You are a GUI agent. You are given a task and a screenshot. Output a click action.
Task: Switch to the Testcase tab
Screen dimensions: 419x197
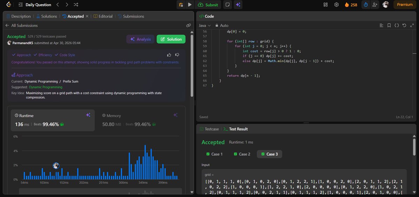pyautogui.click(x=209, y=129)
